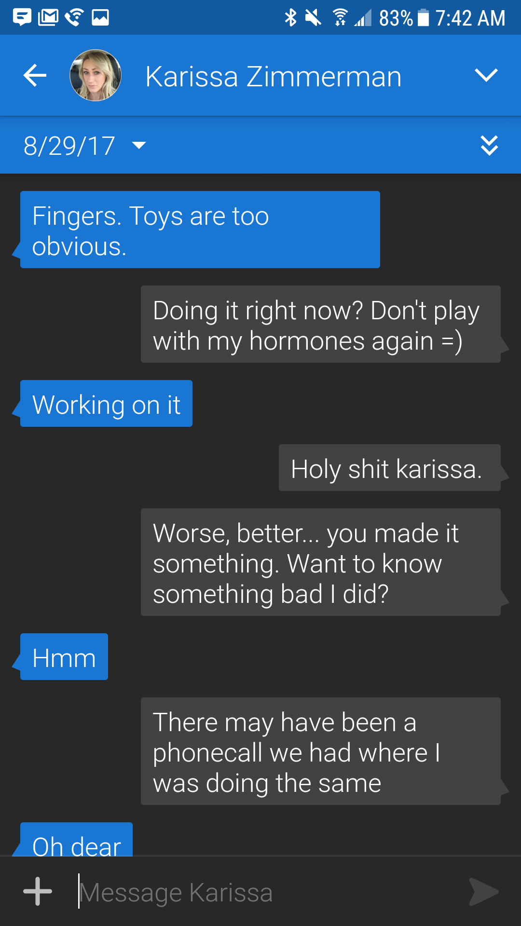Tap the plus attachment icon

[x=38, y=891]
